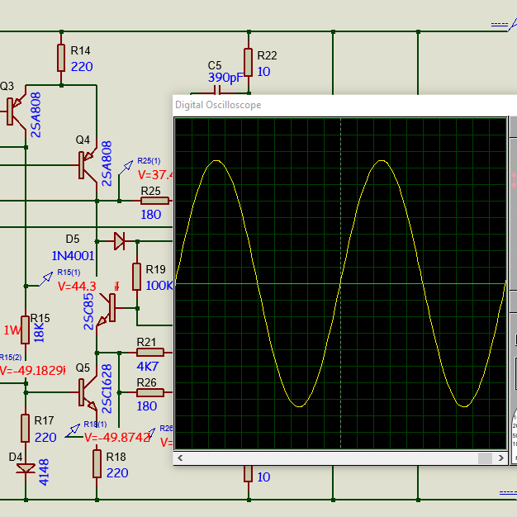Select the R18 resistor symbol
This screenshot has height=517, width=517.
coord(97,463)
